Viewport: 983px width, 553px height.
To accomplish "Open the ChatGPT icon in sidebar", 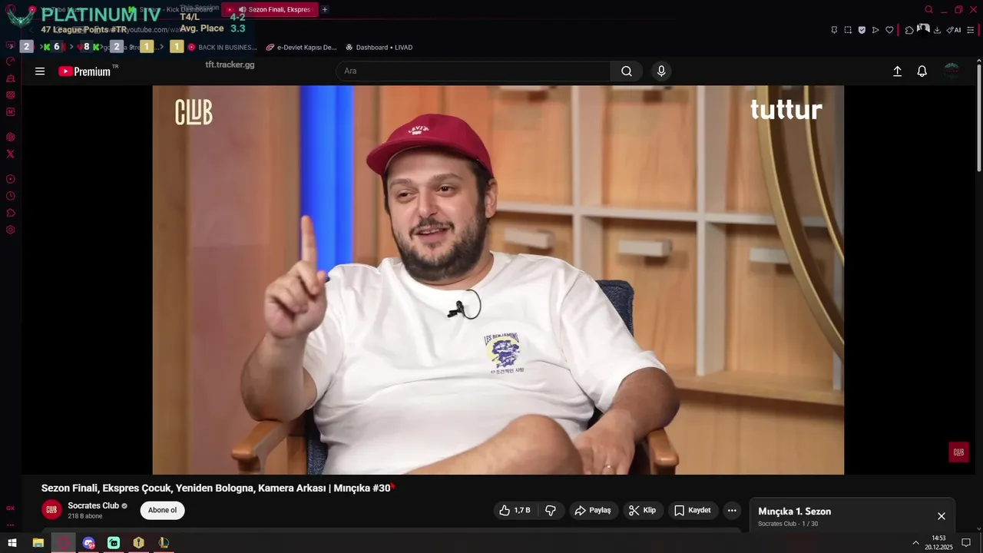I will point(11,137).
